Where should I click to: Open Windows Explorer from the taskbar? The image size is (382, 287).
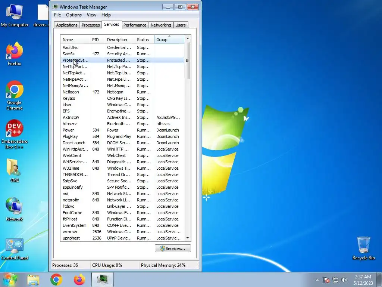(x=33, y=280)
